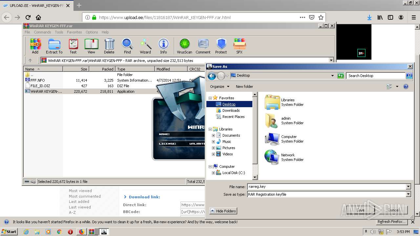Screen dimensions: 420x236
Task: Launch the Wizard tool
Action: (x=145, y=46)
